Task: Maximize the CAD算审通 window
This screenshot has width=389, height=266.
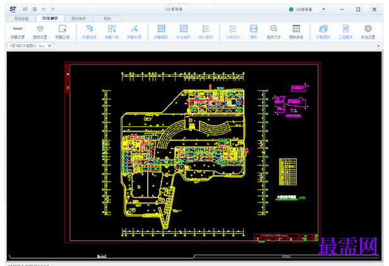Action: click(x=358, y=9)
